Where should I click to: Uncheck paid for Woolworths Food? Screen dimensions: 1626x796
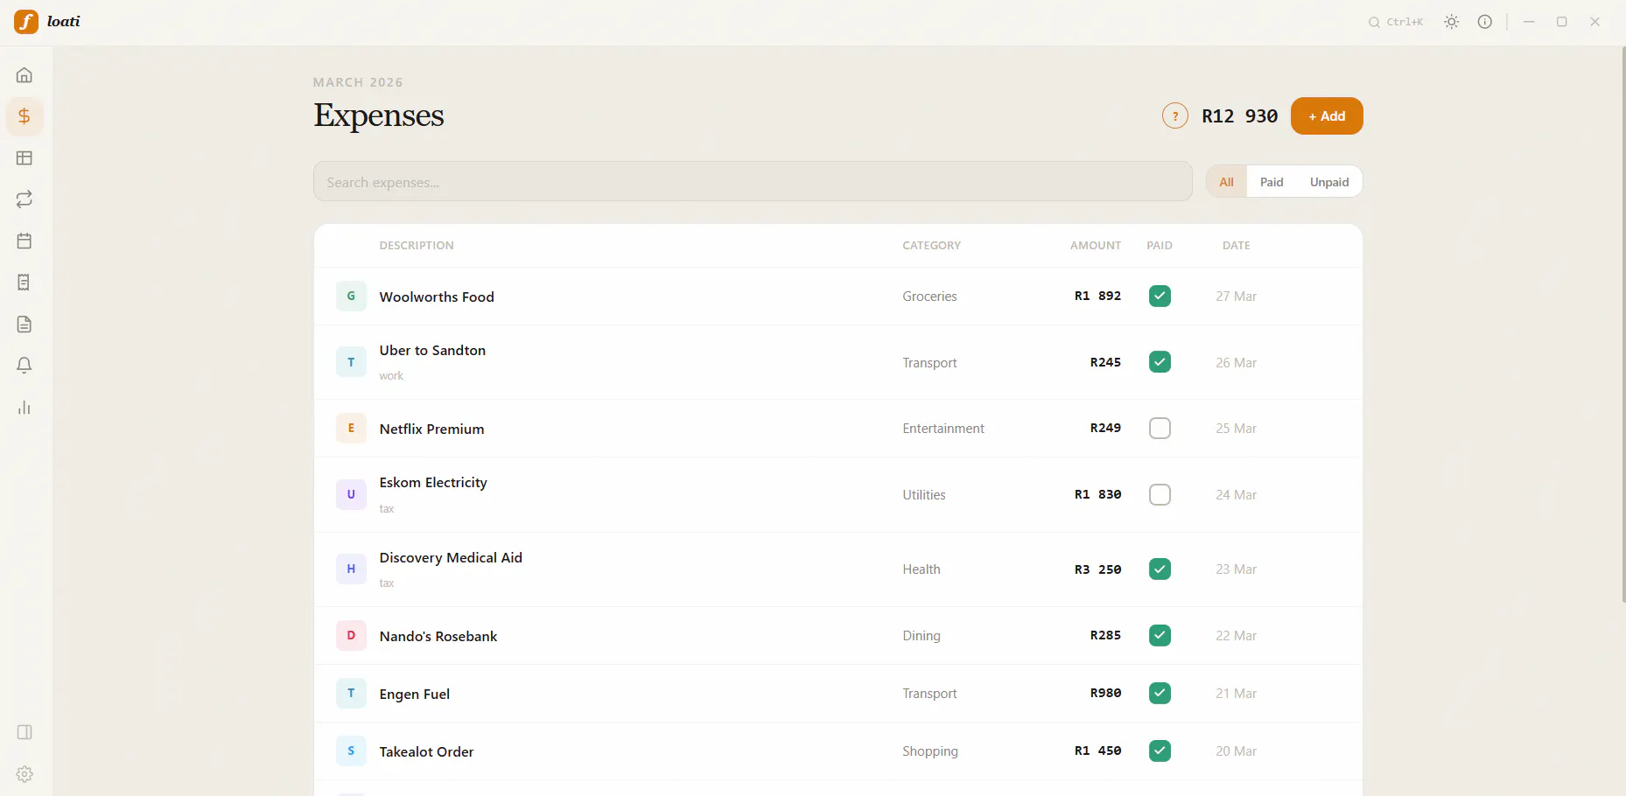[x=1160, y=297]
